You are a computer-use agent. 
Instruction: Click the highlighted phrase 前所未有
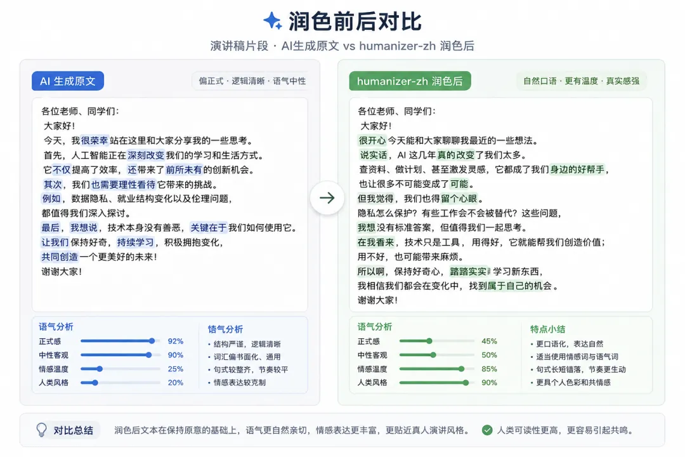[184, 169]
